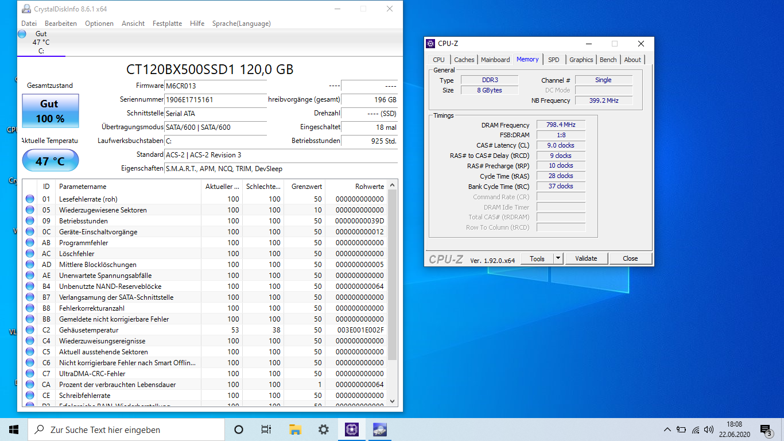The width and height of the screenshot is (784, 441).
Task: Open the Tools dropdown arrow in CPU-Z
Action: click(558, 258)
